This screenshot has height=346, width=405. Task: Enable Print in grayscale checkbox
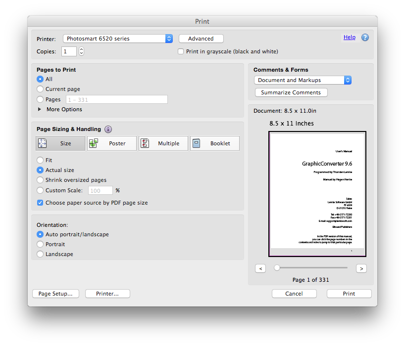click(181, 51)
